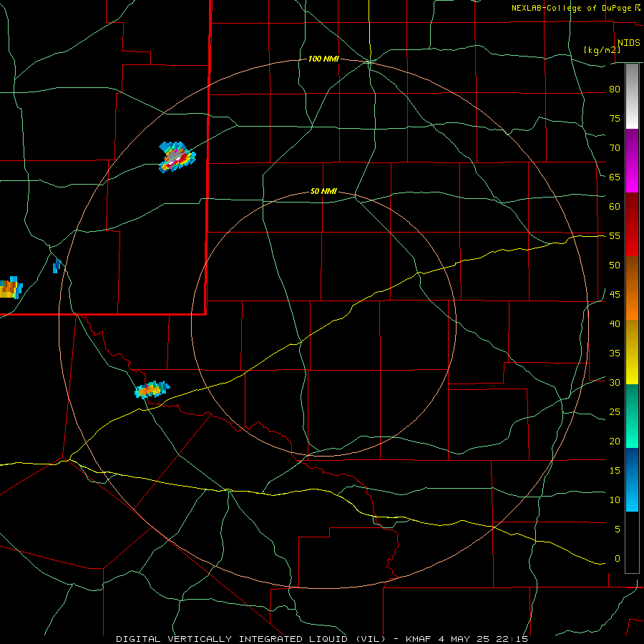Select the 50 value on the color scale
Viewport: 644px width, 644px height.
(x=615, y=265)
